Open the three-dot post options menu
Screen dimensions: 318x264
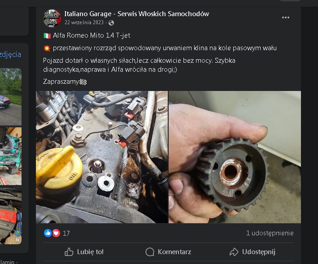click(x=286, y=17)
